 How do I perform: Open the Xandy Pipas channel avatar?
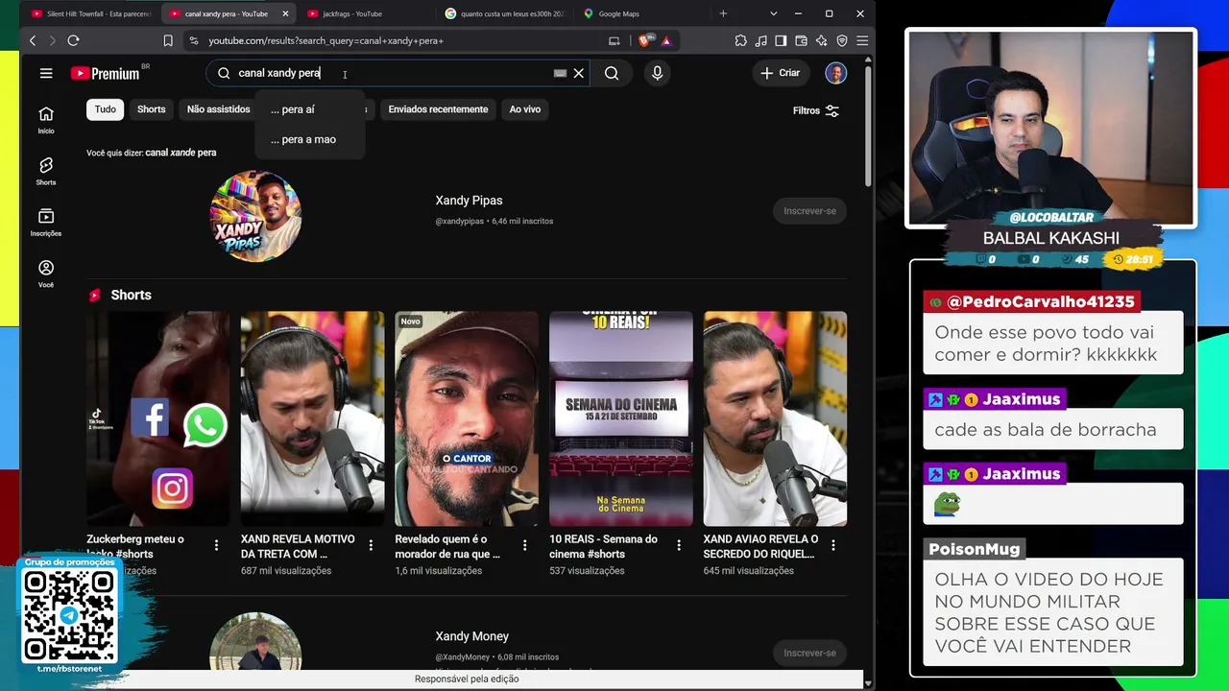255,216
